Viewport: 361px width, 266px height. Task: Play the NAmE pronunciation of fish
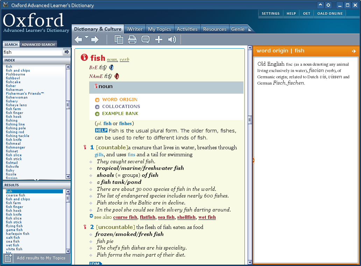point(117,76)
